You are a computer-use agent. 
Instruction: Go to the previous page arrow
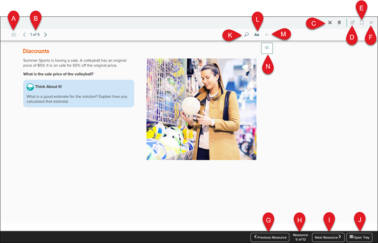tap(24, 35)
